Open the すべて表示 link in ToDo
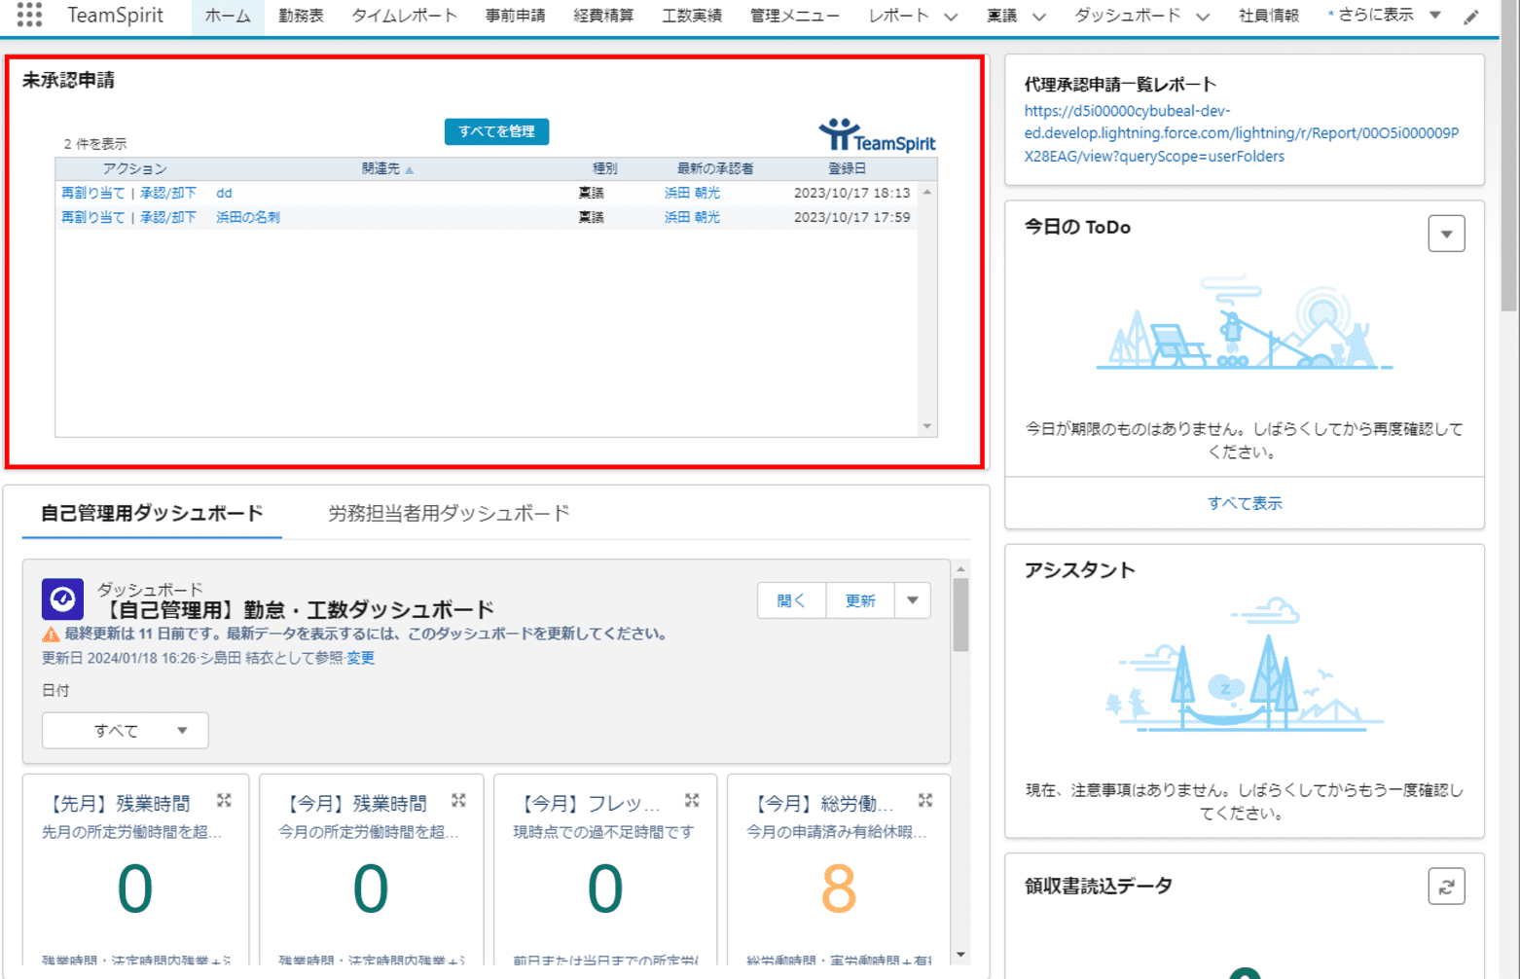 coord(1244,503)
